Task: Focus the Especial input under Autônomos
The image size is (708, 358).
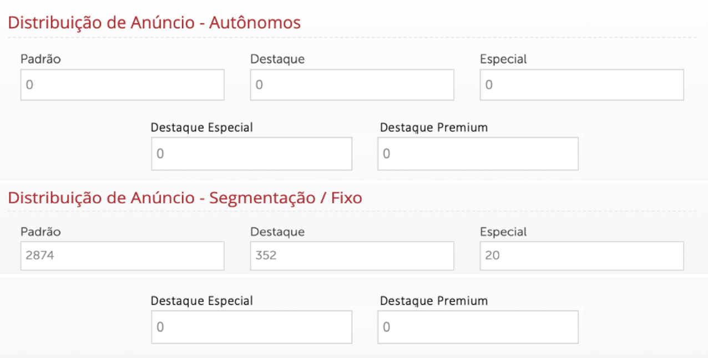Action: pyautogui.click(x=581, y=85)
